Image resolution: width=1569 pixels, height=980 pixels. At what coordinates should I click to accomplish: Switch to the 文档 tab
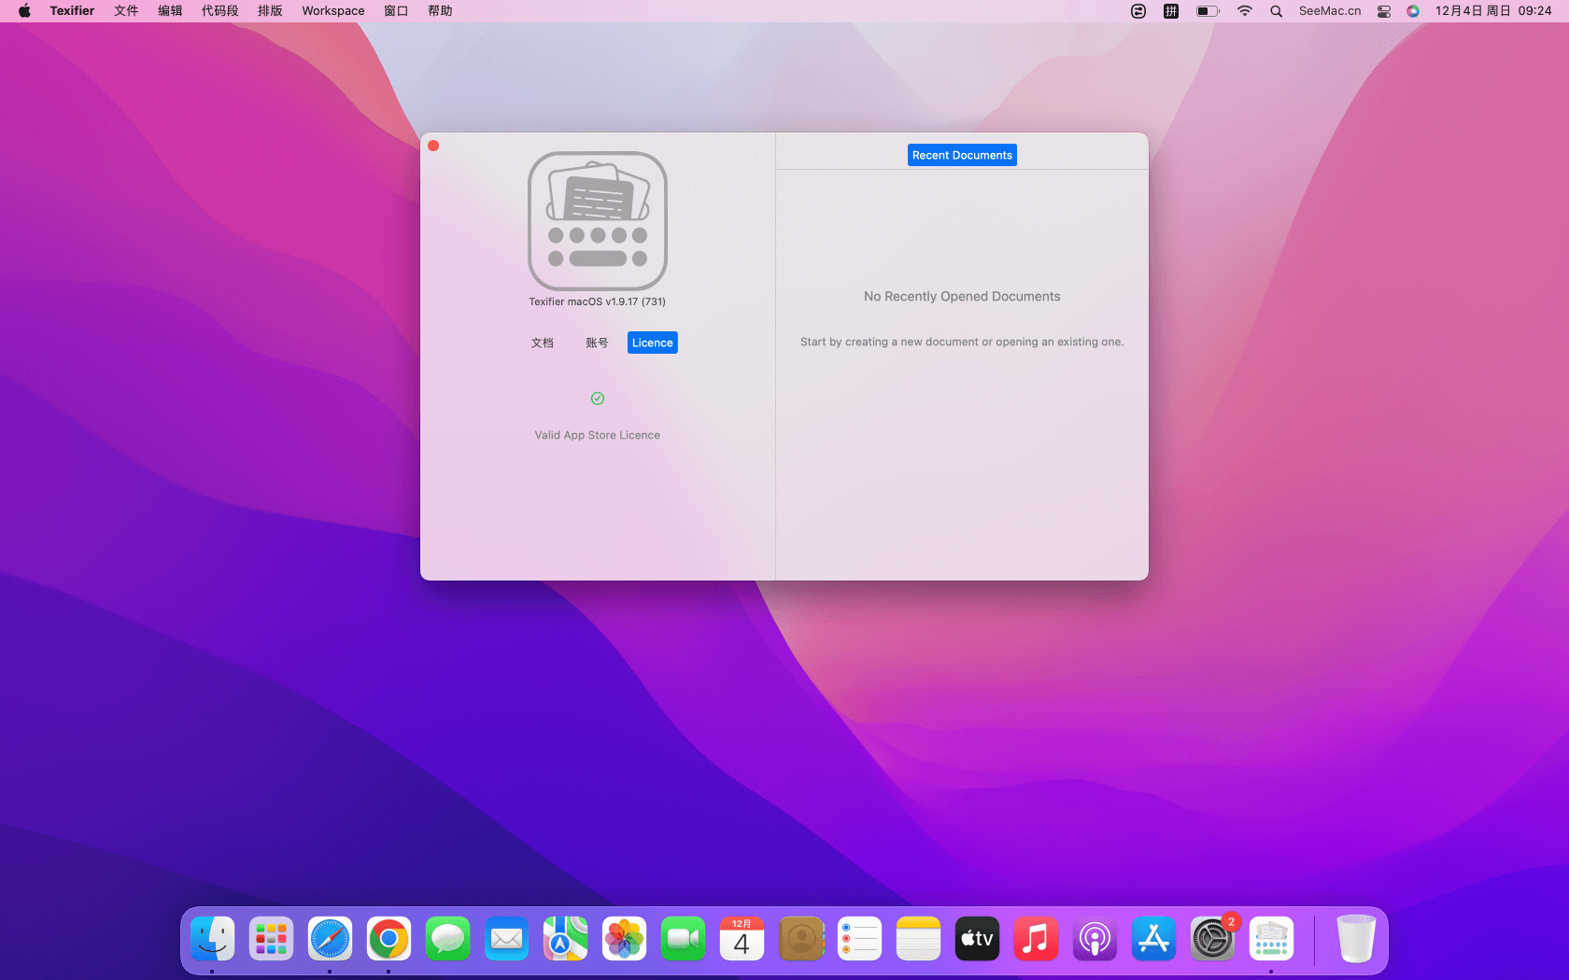[x=543, y=343]
